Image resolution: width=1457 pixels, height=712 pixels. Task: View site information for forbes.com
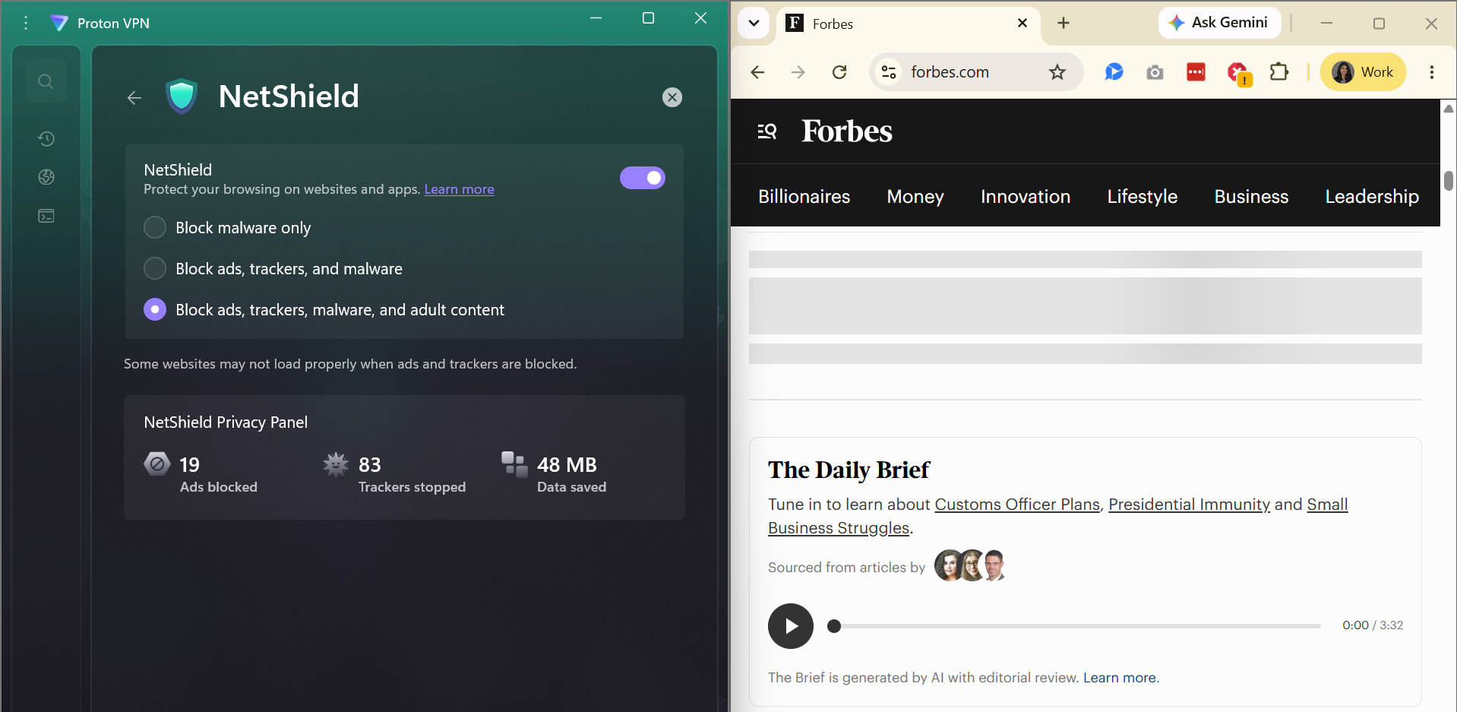click(889, 72)
